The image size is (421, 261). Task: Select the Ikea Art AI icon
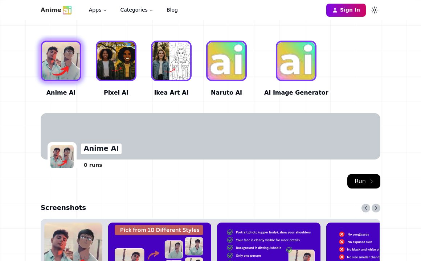171,61
